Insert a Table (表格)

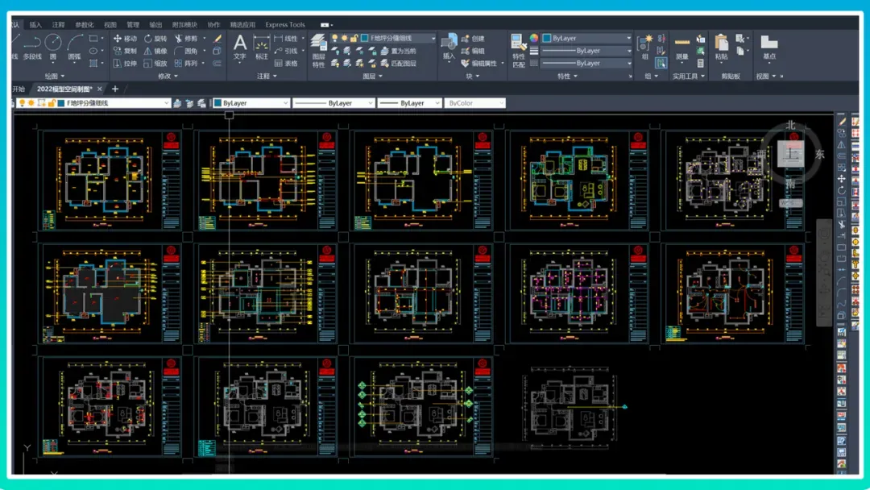coord(286,64)
